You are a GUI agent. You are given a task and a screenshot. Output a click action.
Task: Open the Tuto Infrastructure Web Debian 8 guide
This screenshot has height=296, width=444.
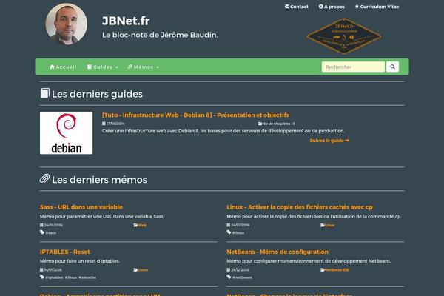pyautogui.click(x=195, y=115)
